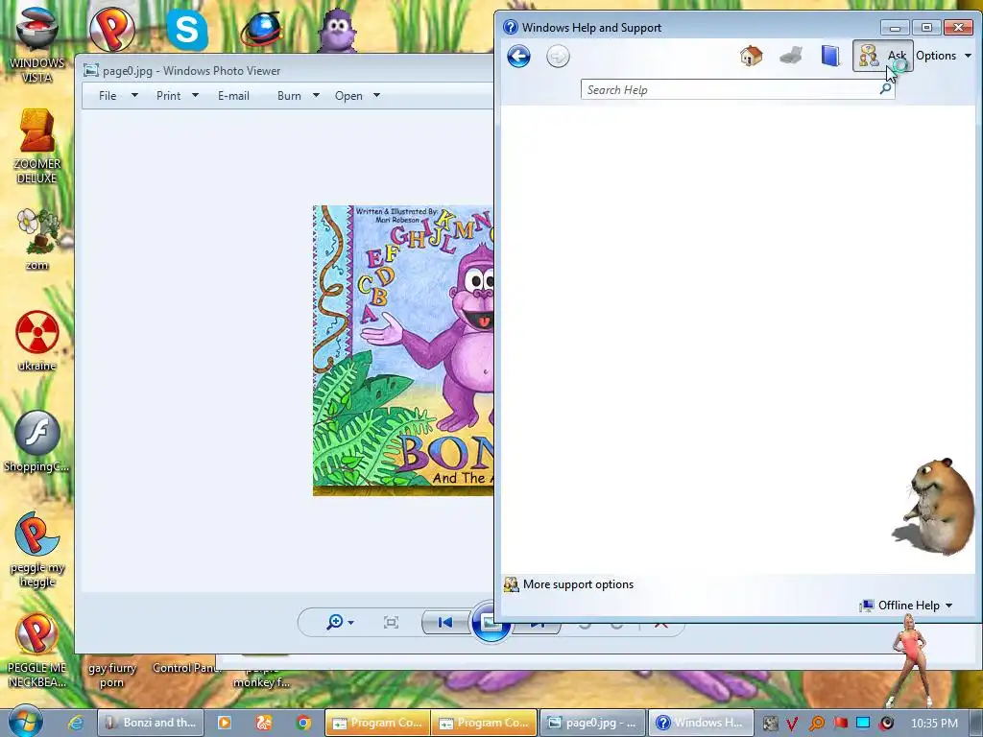
Task: Launch Chrome from the taskbar
Action: (x=303, y=723)
